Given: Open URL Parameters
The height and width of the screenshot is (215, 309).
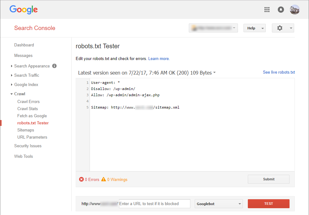Looking at the screenshot, I should pos(32,137).
